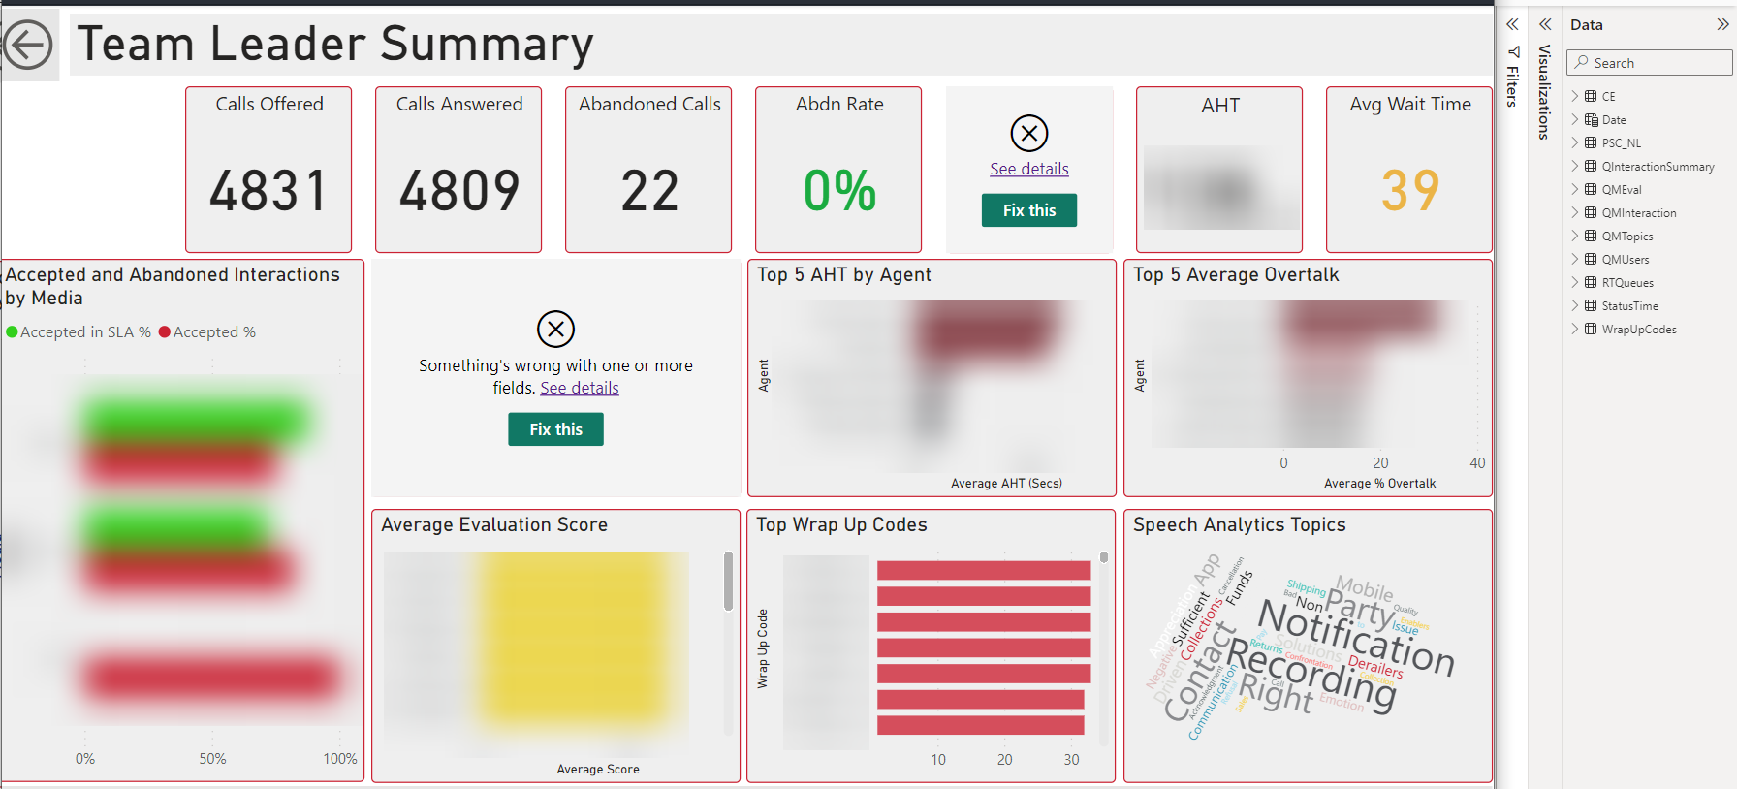Collapse the Data pane
Image resolution: width=1737 pixels, height=789 pixels.
[1722, 24]
